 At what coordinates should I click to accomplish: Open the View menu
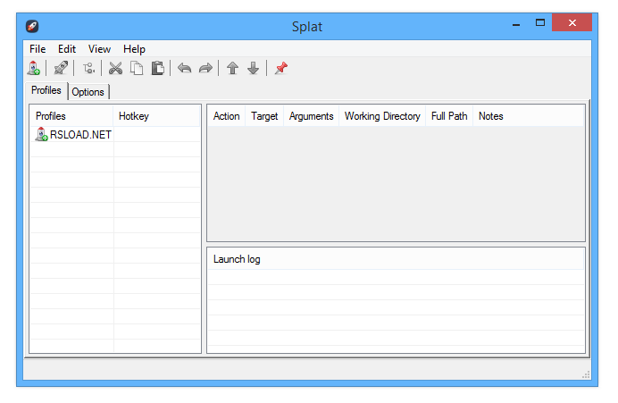pyautogui.click(x=99, y=49)
